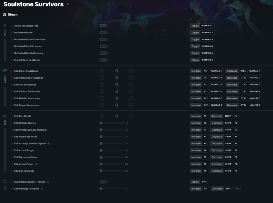Click the Edit Push Back Force slider handle

coord(101,137)
